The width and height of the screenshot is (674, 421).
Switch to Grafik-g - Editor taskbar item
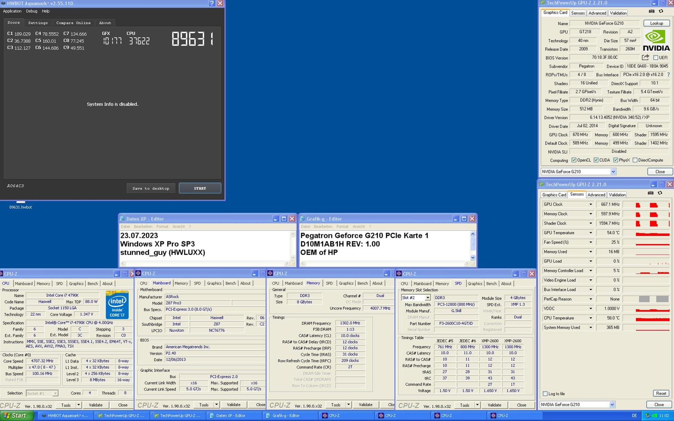(290, 416)
